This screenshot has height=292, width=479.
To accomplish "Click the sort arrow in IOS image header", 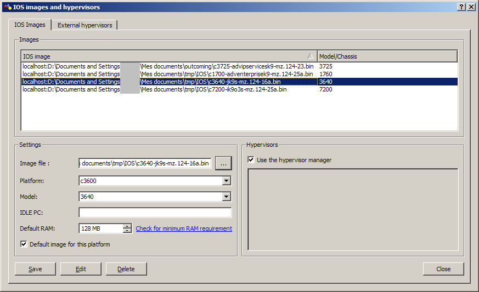I will [x=311, y=56].
